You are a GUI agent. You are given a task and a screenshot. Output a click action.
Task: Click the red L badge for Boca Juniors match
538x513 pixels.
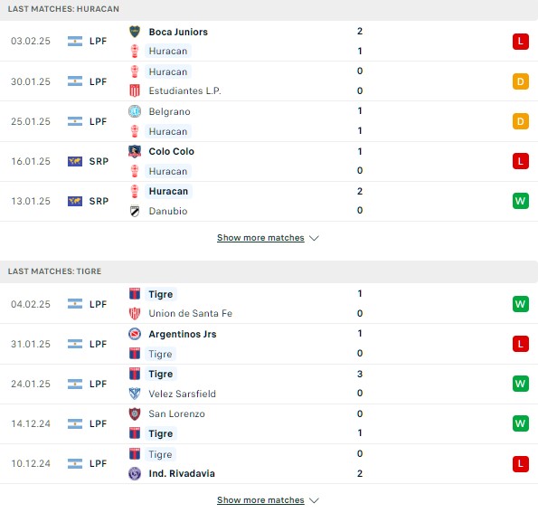521,42
